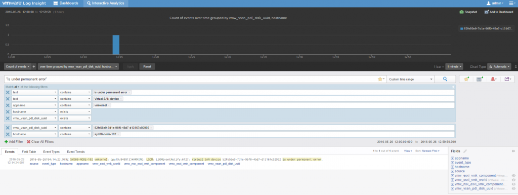Click the add-to-dashboard grid icon by search
The width and height of the screenshot is (518, 195).
tap(480, 80)
